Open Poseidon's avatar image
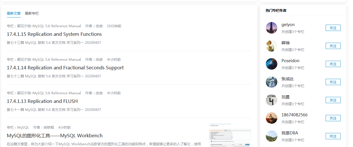The width and height of the screenshot is (353, 147). tap(272, 64)
